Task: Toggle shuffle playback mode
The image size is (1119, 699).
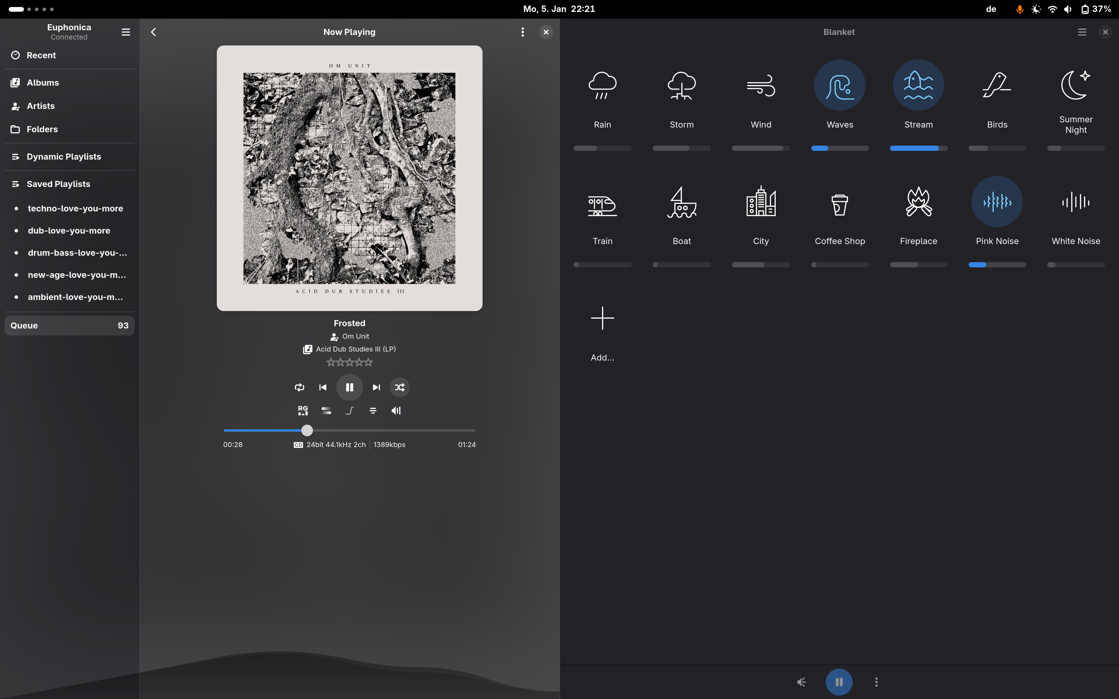Action: [400, 387]
